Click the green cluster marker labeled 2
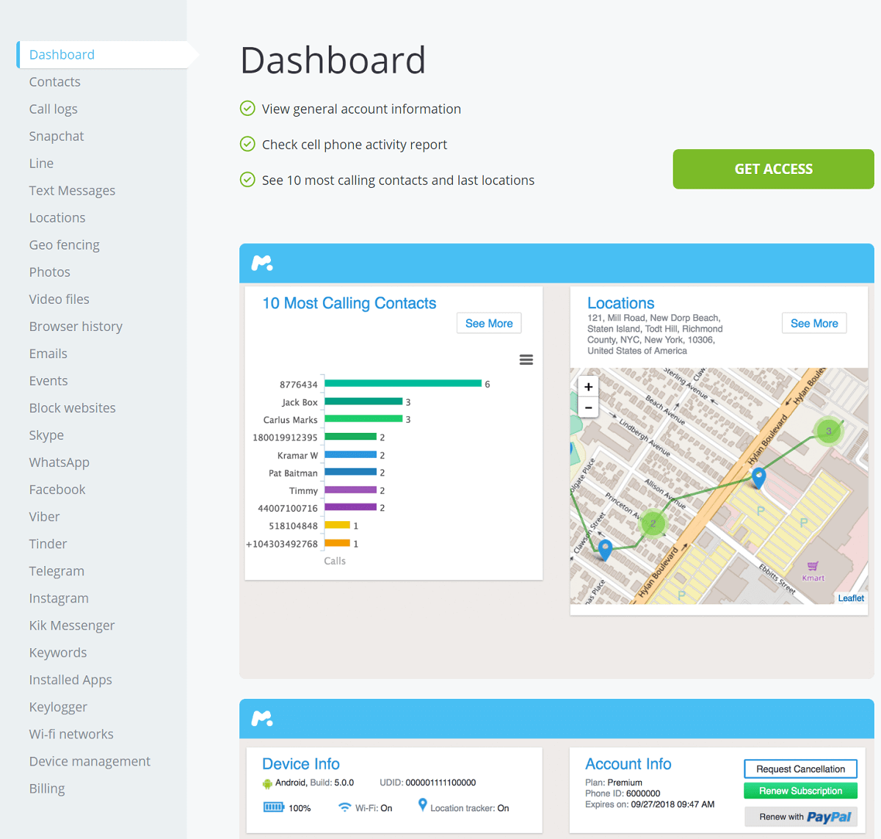The height and width of the screenshot is (839, 881). coord(653,523)
